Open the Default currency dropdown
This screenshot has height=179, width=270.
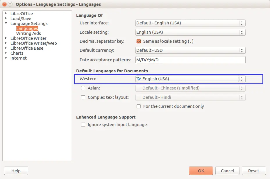coord(190,50)
